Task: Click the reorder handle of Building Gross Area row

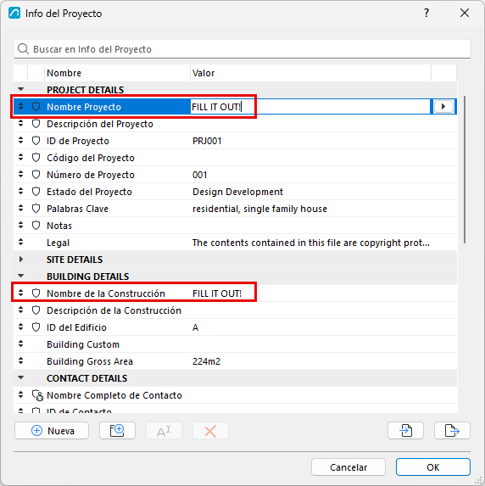Action: pyautogui.click(x=20, y=360)
